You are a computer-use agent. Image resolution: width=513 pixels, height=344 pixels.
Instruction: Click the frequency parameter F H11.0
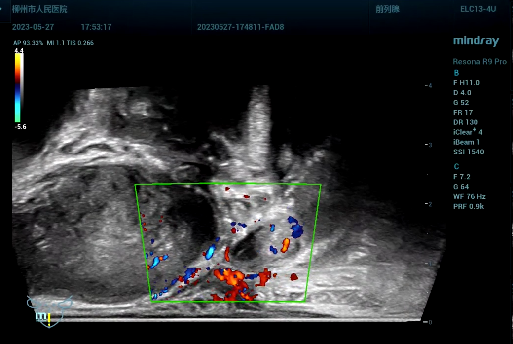[466, 83]
